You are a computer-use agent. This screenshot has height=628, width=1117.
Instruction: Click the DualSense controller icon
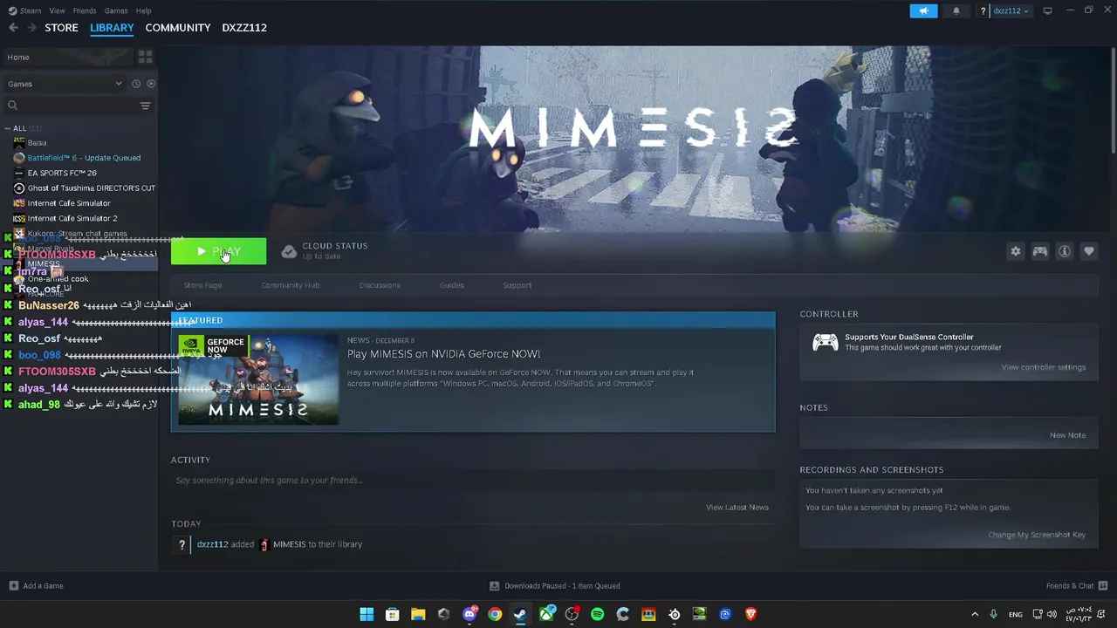click(826, 342)
